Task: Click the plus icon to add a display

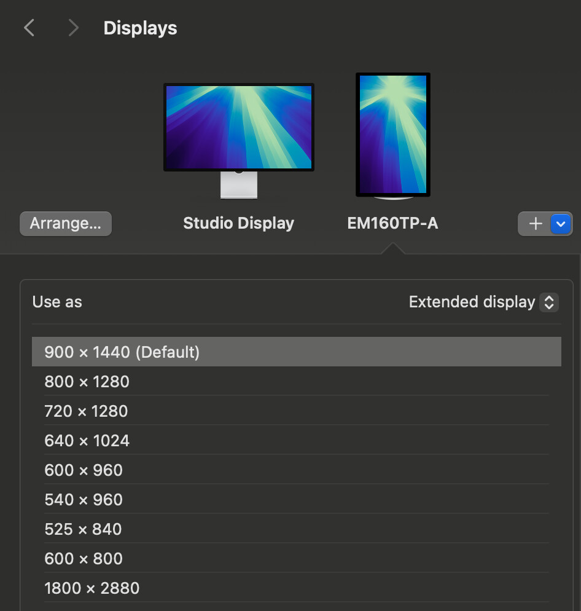Action: point(536,224)
